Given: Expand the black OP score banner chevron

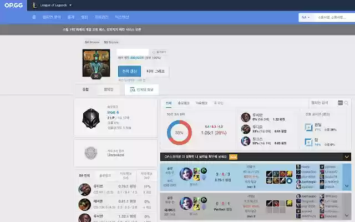Looking at the screenshot, I should click(347, 157).
